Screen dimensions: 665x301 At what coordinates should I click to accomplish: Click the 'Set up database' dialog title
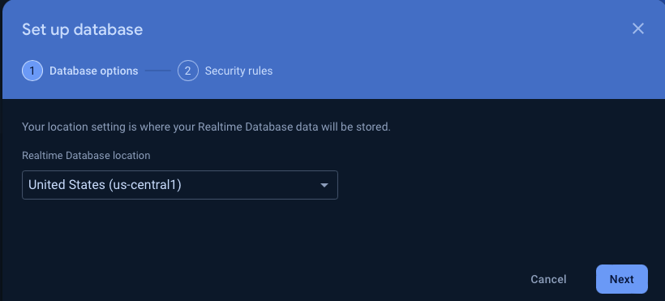click(82, 30)
